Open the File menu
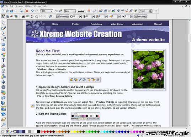 click(6, 6)
